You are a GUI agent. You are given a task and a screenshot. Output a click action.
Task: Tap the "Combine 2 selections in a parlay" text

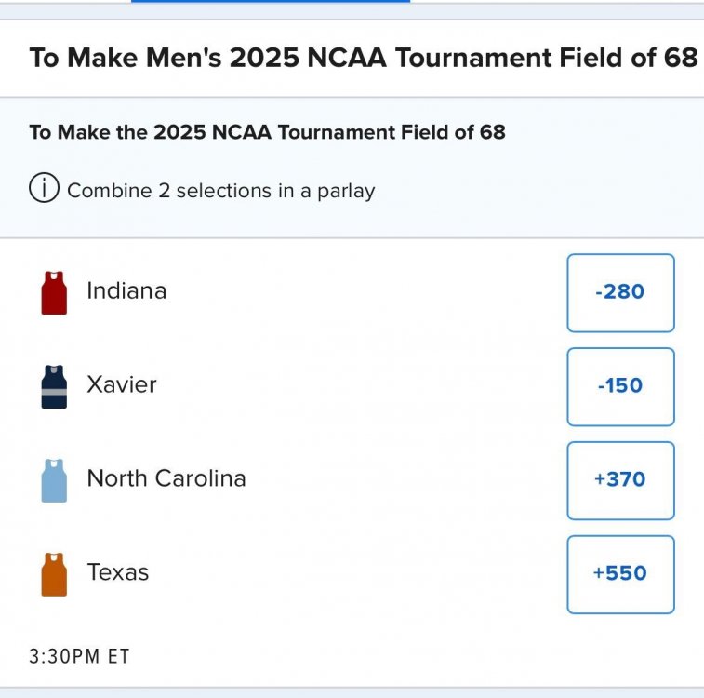coord(221,191)
